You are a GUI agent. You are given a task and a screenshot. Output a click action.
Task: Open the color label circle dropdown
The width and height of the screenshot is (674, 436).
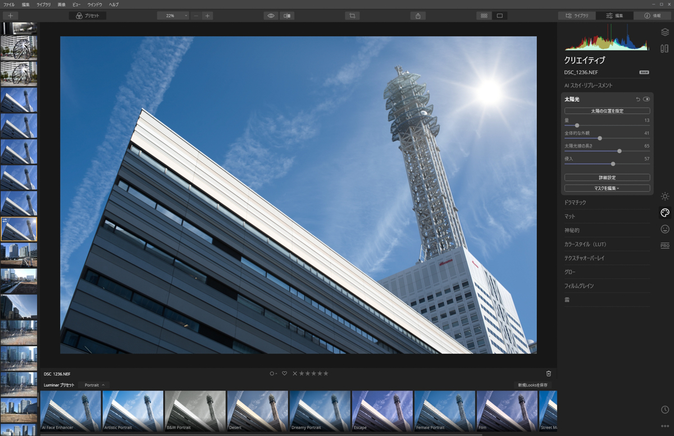point(274,374)
